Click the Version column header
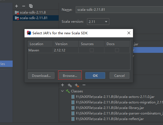Screen dimensions: 163x125 (66, 44)
